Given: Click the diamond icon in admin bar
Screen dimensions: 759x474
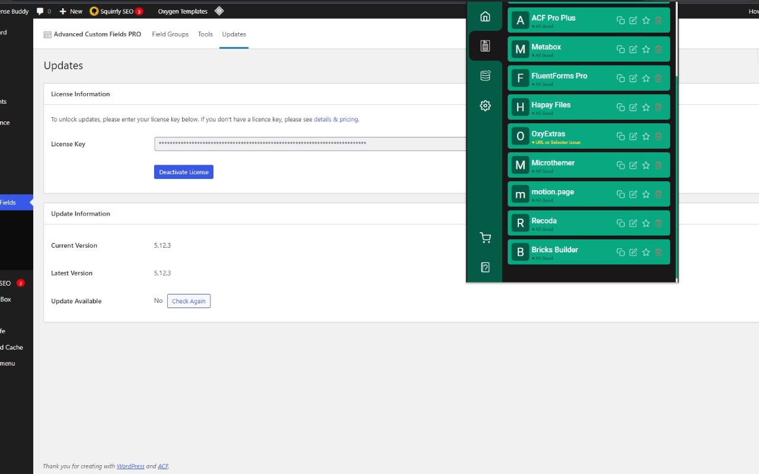Looking at the screenshot, I should [x=219, y=11].
